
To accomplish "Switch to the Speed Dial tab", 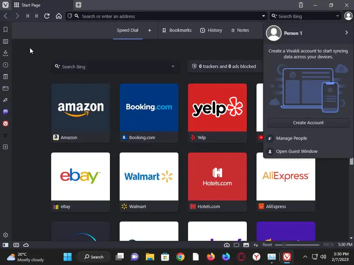I will coord(128,30).
